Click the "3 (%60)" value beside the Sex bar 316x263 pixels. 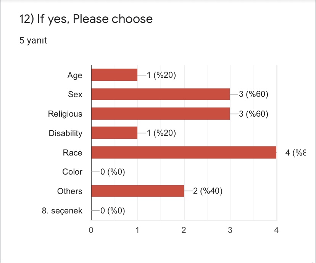[x=254, y=94]
